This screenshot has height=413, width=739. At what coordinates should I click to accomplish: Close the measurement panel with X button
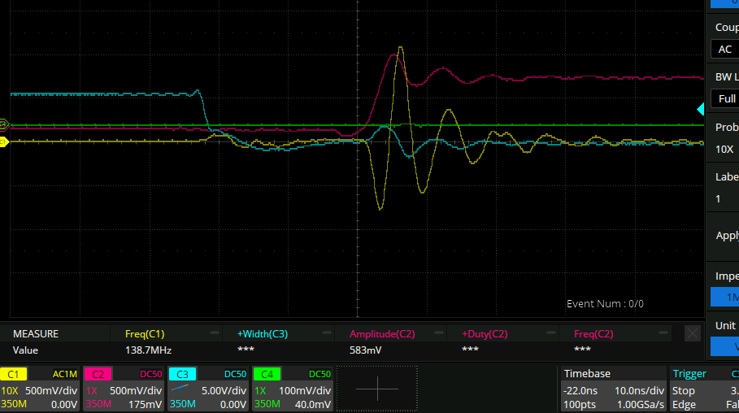point(692,333)
